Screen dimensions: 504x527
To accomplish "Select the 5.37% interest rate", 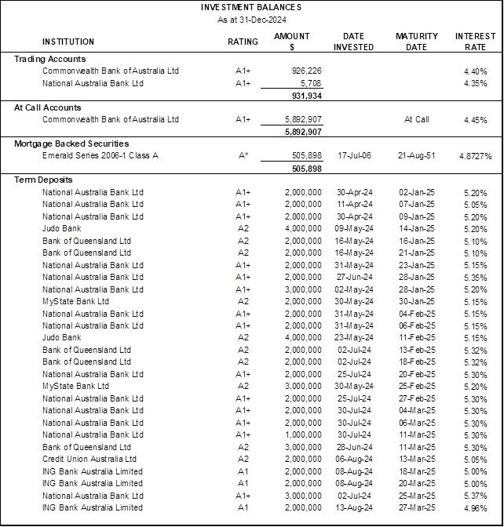I will coord(476,496).
